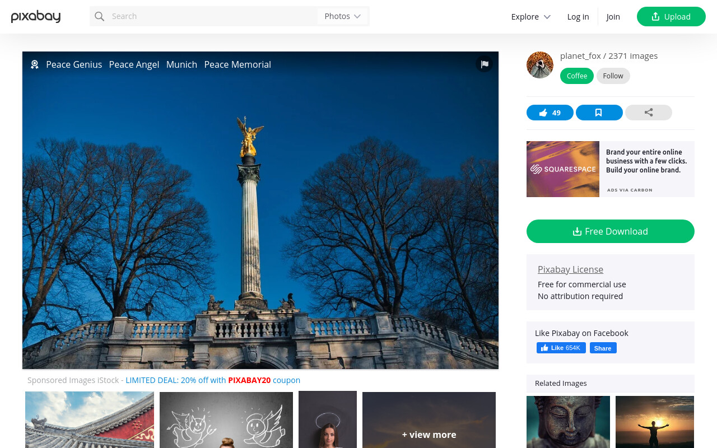This screenshot has height=448, width=717.
Task: Open planet_fox user profile link
Action: (x=580, y=55)
